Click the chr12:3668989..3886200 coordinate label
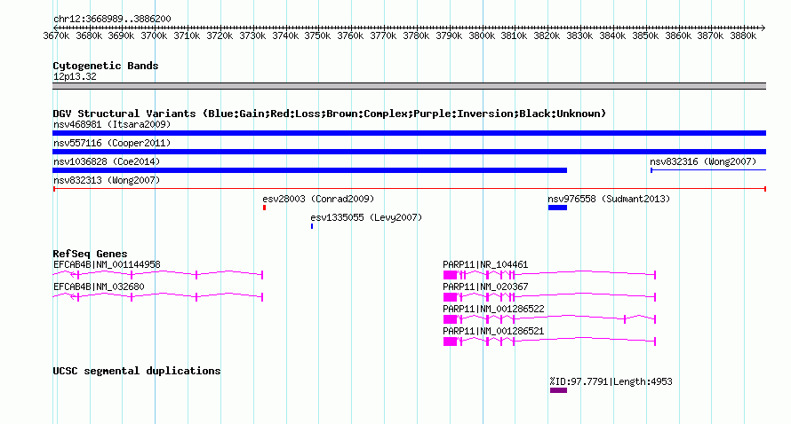Viewport: 791px width, 424px height. coord(112,19)
